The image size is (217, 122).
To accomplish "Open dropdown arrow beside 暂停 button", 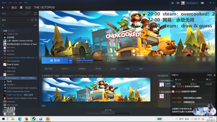I will tap(71, 60).
